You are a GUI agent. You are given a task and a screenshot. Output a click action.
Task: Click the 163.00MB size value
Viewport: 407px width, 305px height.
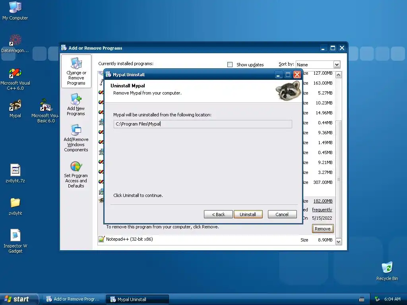tap(323, 83)
